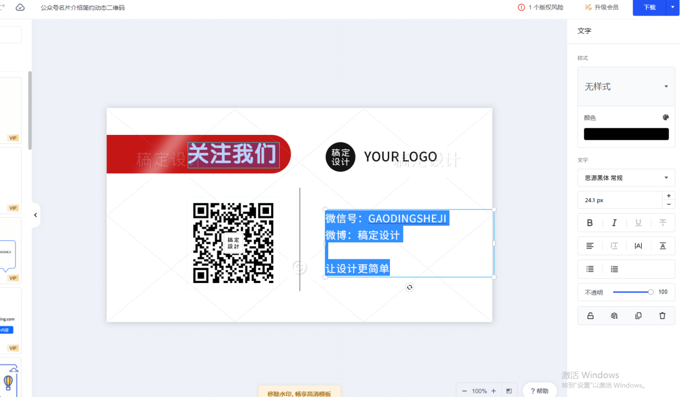The height and width of the screenshot is (397, 680).
Task: Open the letter spacing option
Action: (x=638, y=246)
